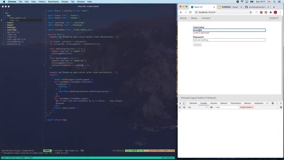Click the console Filter input

click(226, 107)
